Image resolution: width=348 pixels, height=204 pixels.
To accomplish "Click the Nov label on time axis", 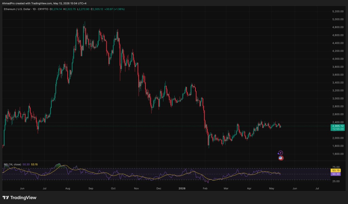I will point(137,188).
